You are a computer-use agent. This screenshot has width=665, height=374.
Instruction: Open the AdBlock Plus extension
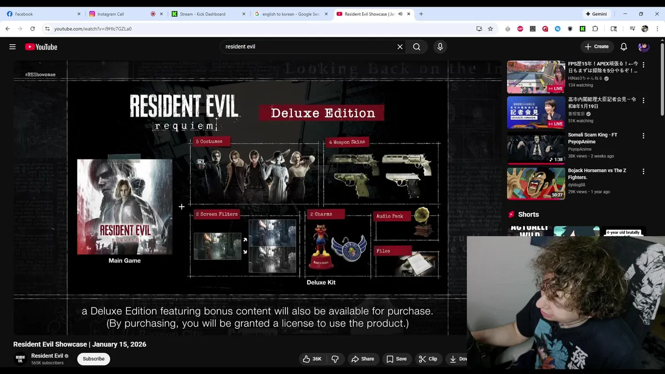520,29
